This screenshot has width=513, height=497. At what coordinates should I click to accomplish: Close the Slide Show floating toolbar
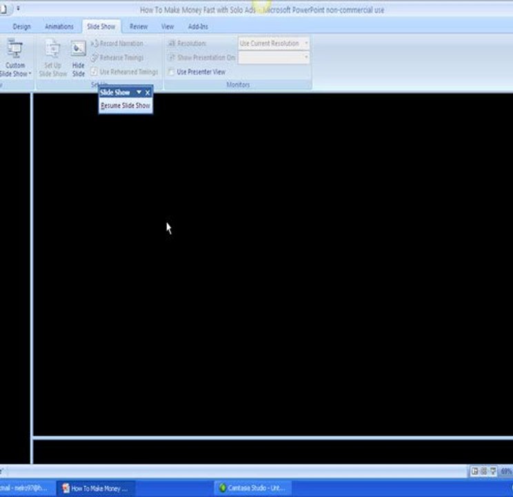click(x=148, y=92)
